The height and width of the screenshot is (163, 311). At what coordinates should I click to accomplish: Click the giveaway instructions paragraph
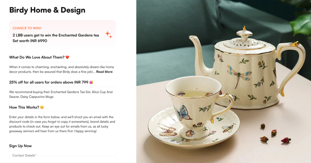pos(62,124)
